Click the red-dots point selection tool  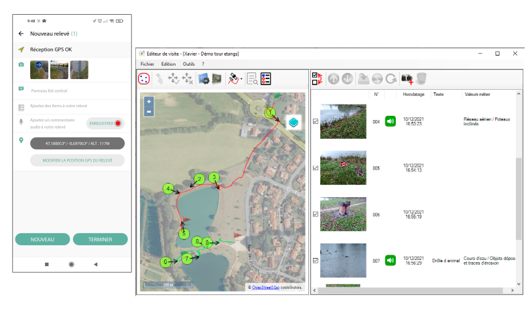(144, 78)
